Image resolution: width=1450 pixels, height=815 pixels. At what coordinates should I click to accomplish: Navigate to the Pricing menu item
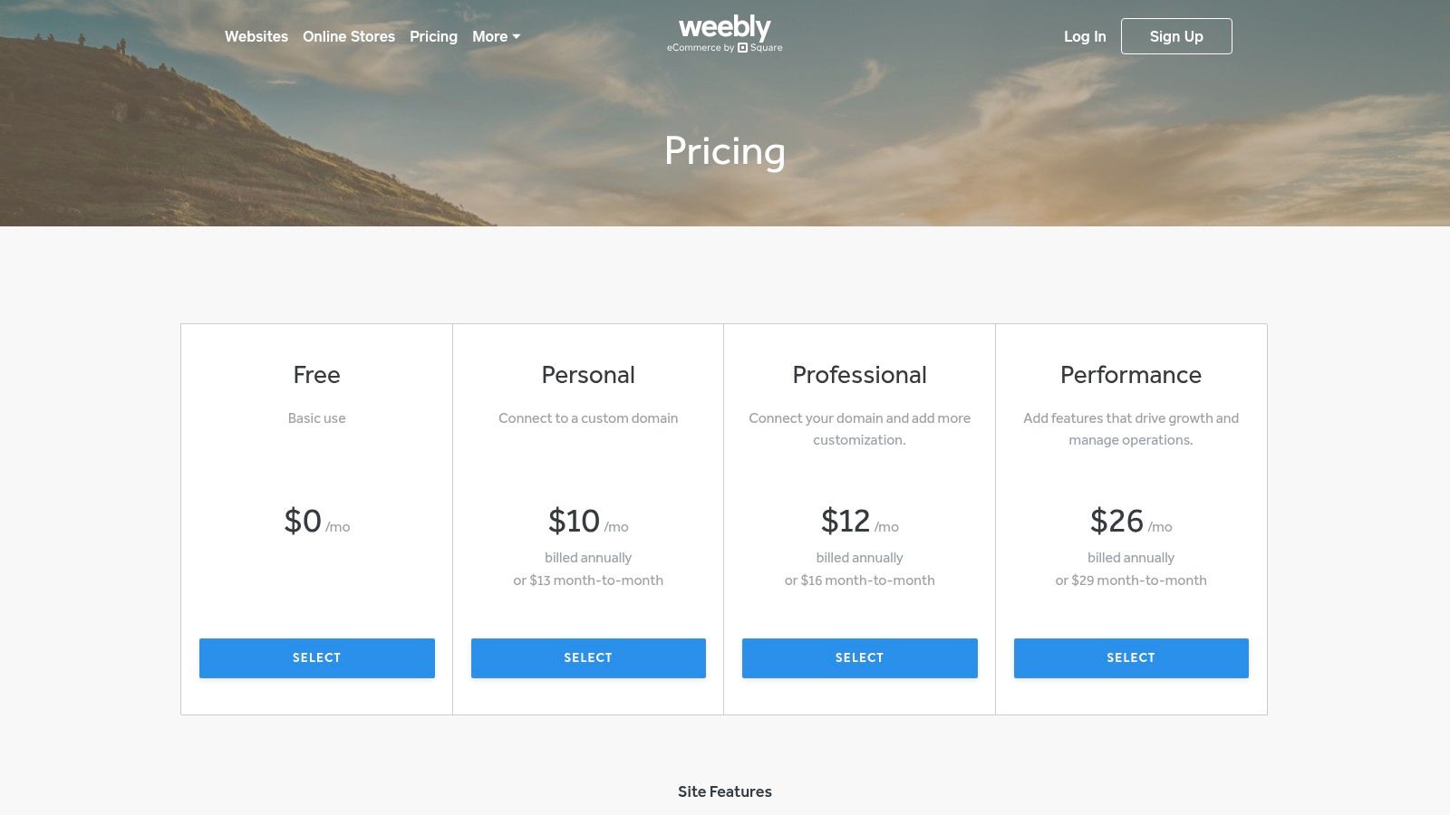point(433,36)
